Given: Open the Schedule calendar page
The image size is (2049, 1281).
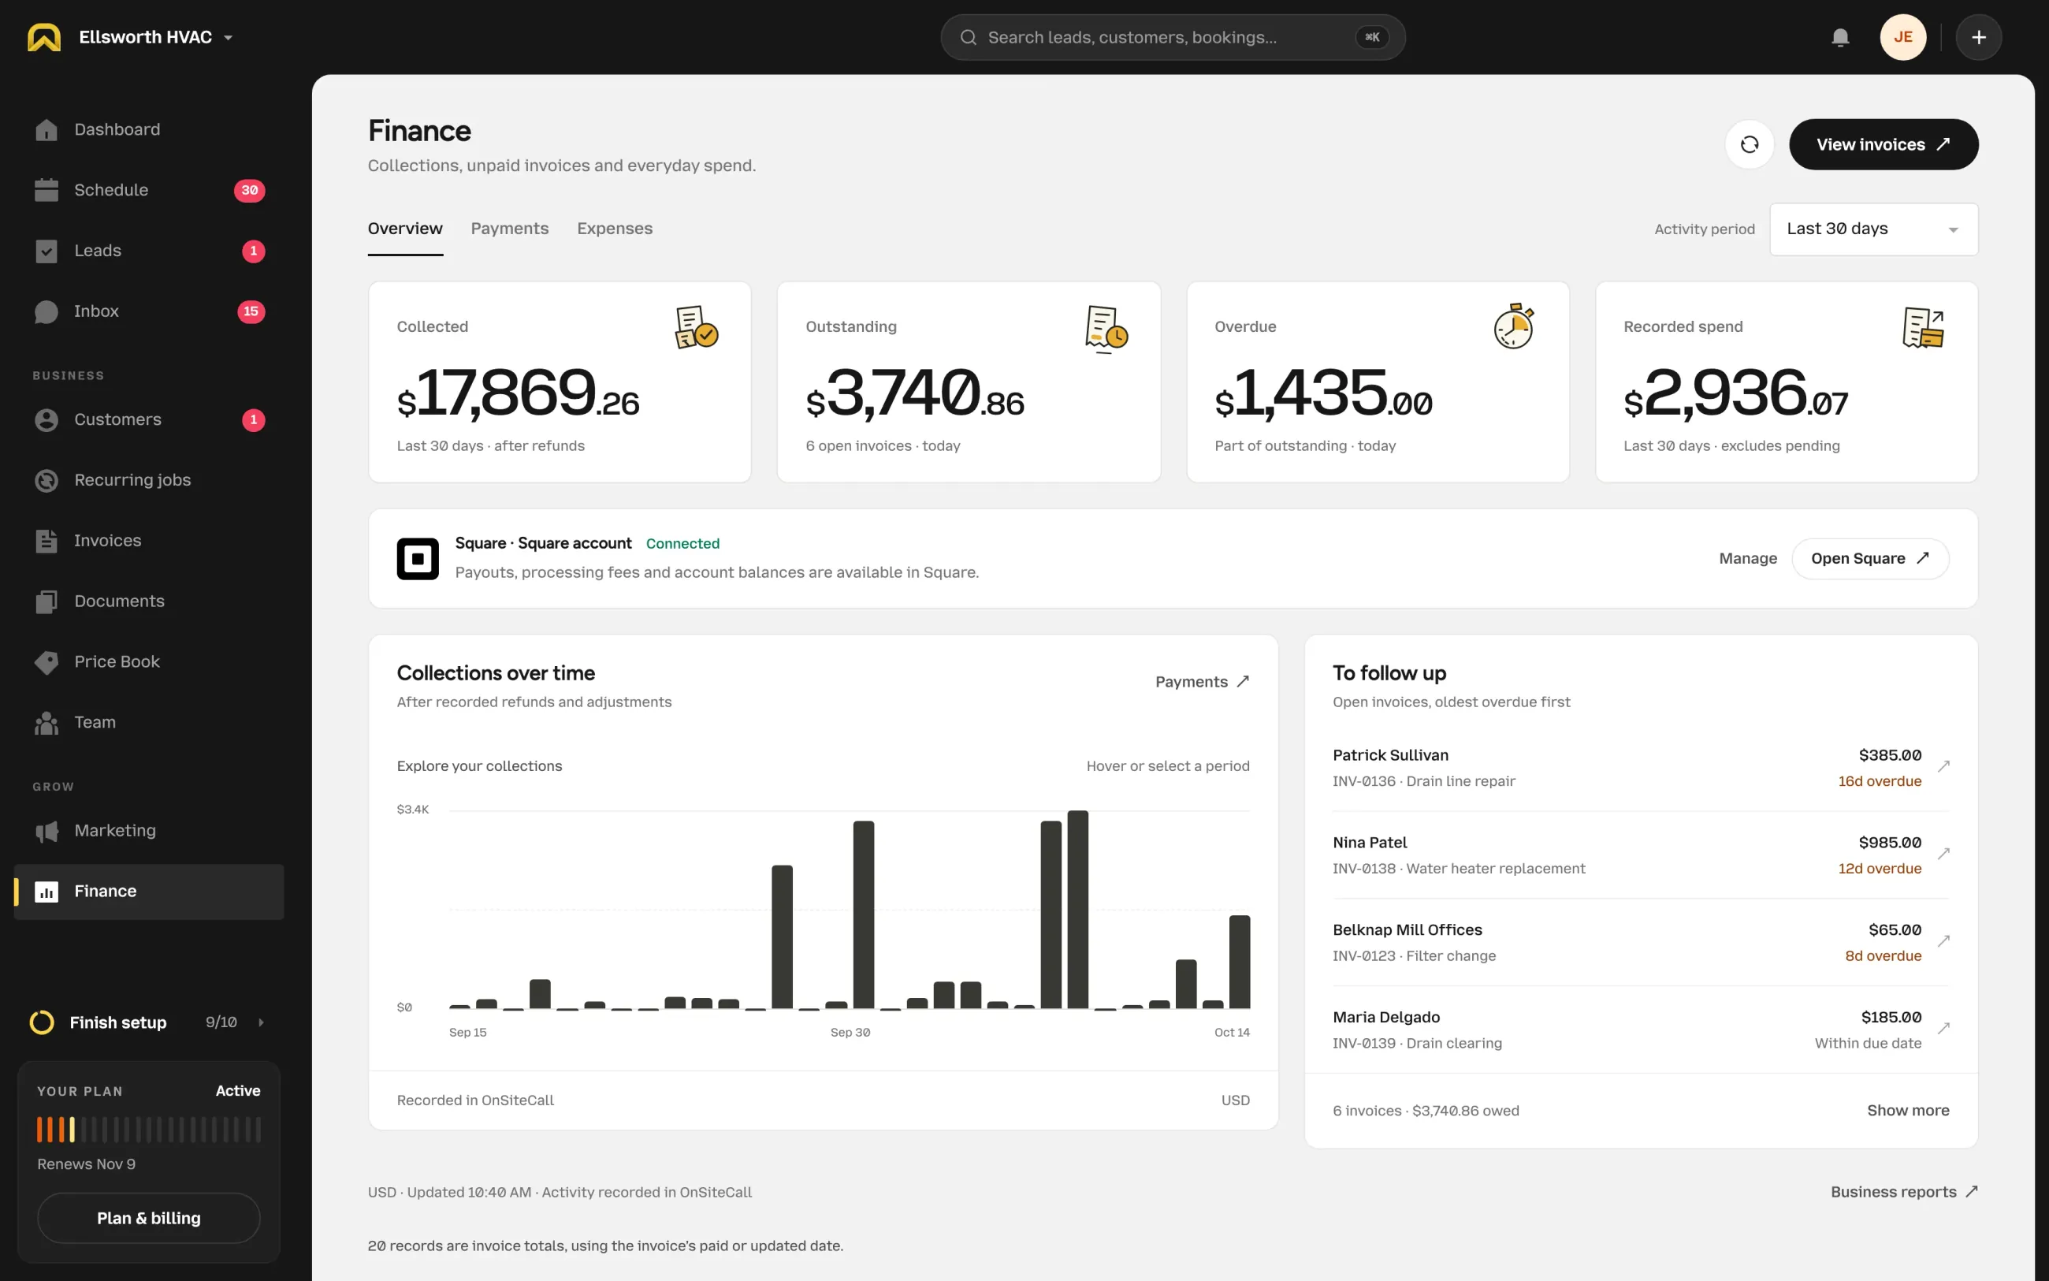Looking at the screenshot, I should click(x=148, y=191).
